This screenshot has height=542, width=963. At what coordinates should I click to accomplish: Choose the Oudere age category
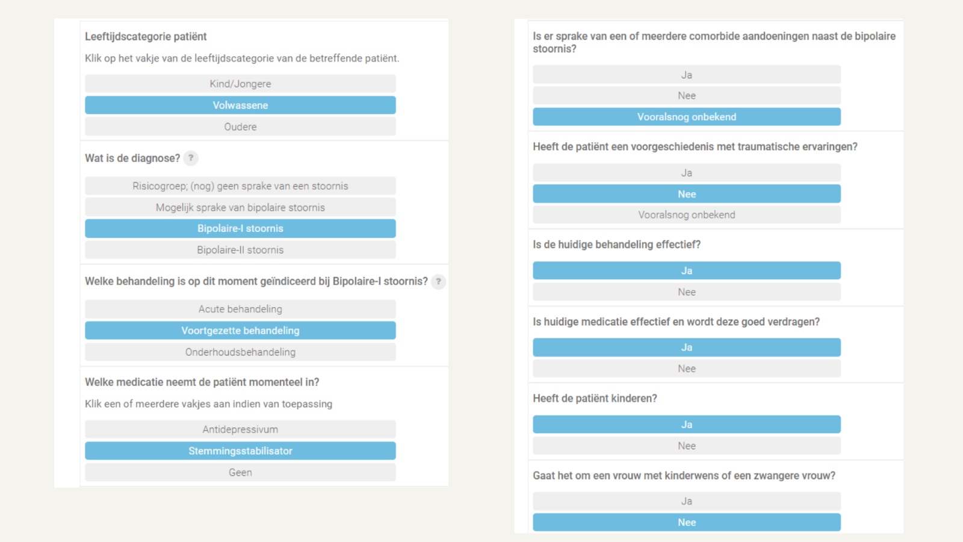(240, 126)
